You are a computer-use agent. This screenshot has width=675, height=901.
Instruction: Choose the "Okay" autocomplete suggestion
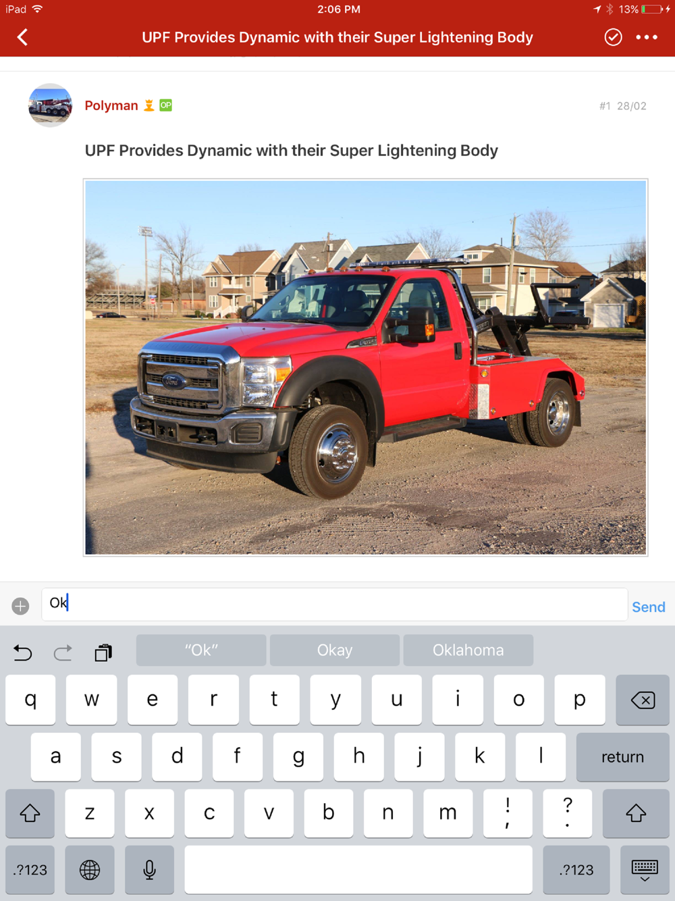[x=335, y=650]
